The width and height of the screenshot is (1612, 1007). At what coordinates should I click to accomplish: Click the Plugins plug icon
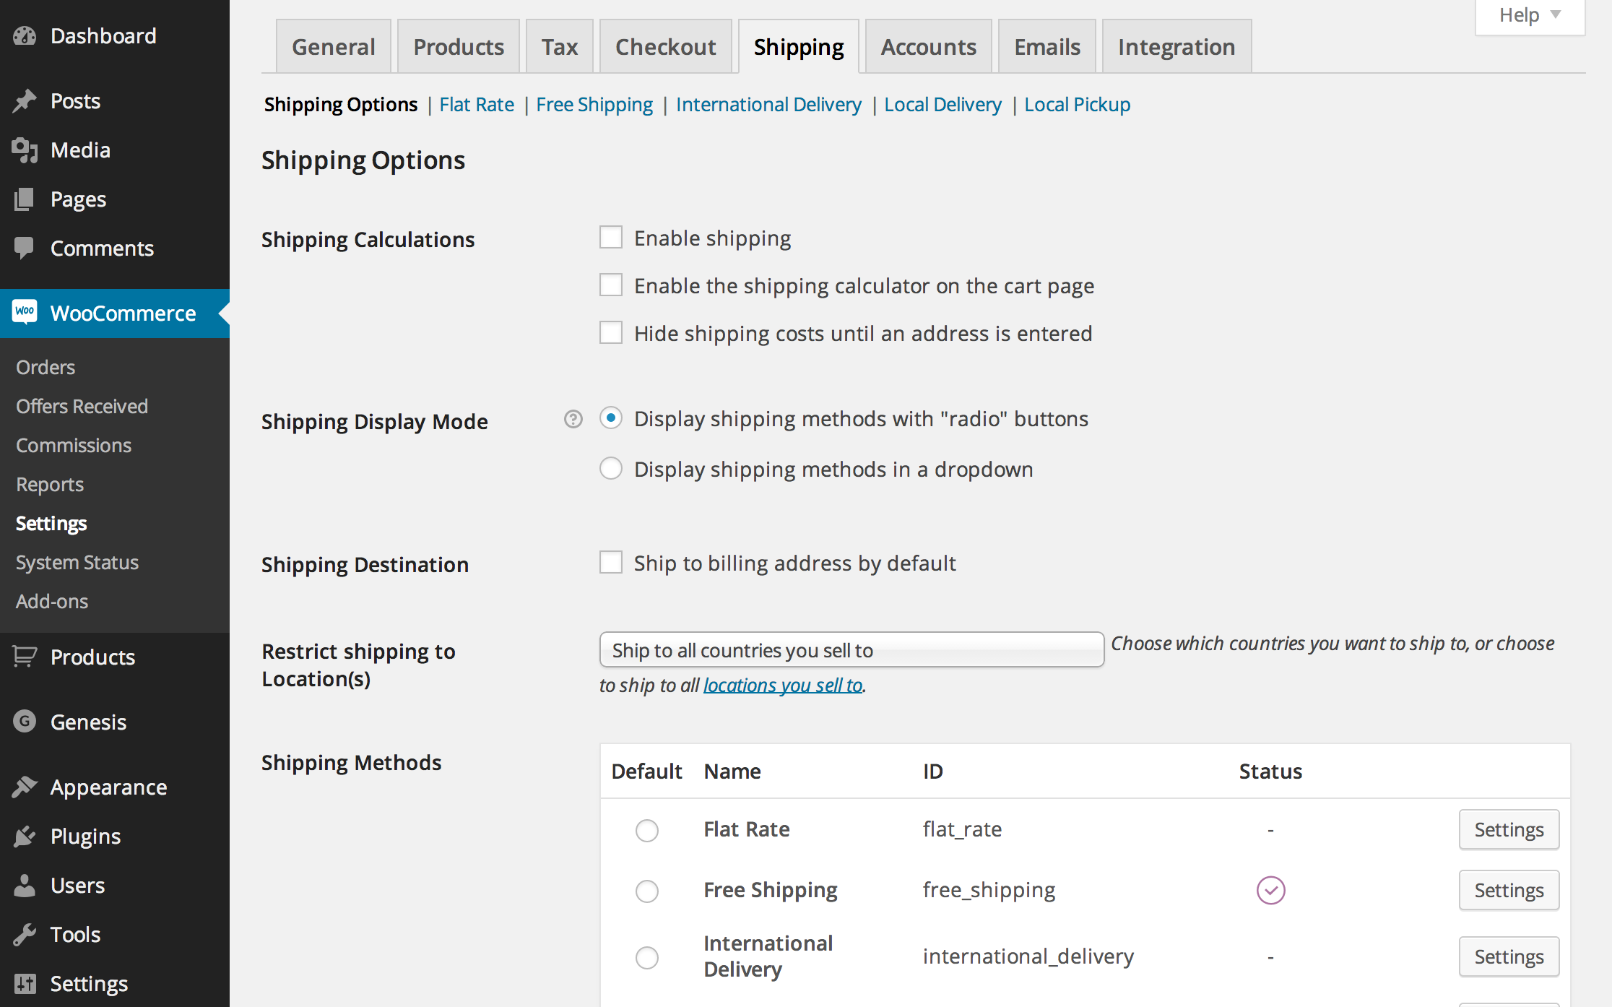(25, 836)
